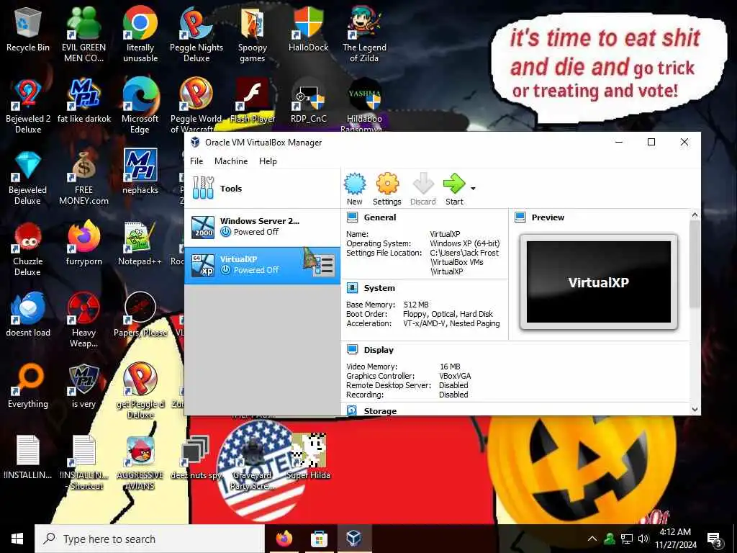Open the VirtualXP machine menu list icon

[324, 266]
